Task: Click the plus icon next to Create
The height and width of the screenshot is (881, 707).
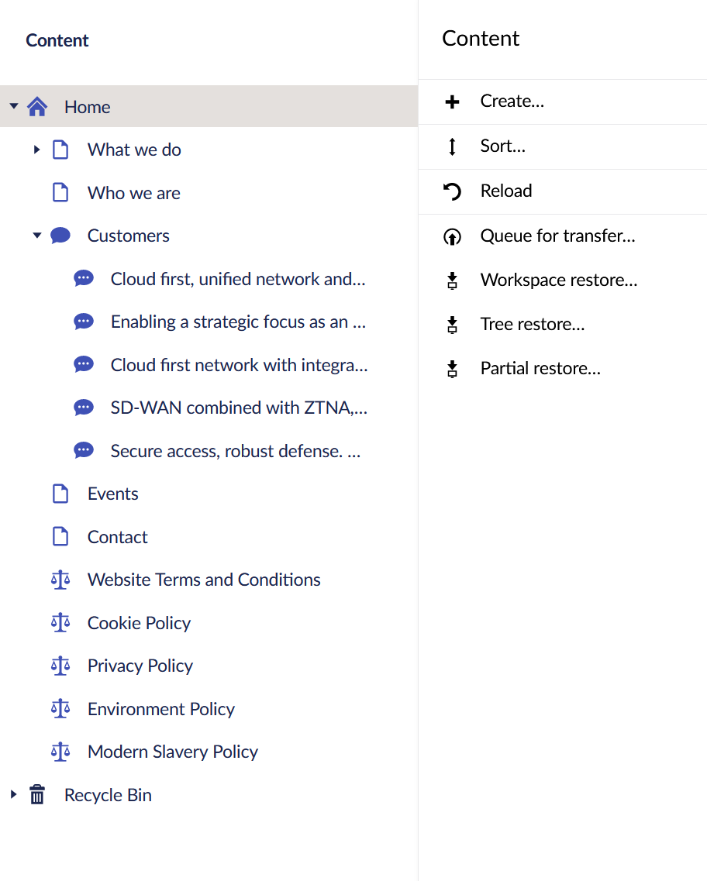Action: point(452,102)
